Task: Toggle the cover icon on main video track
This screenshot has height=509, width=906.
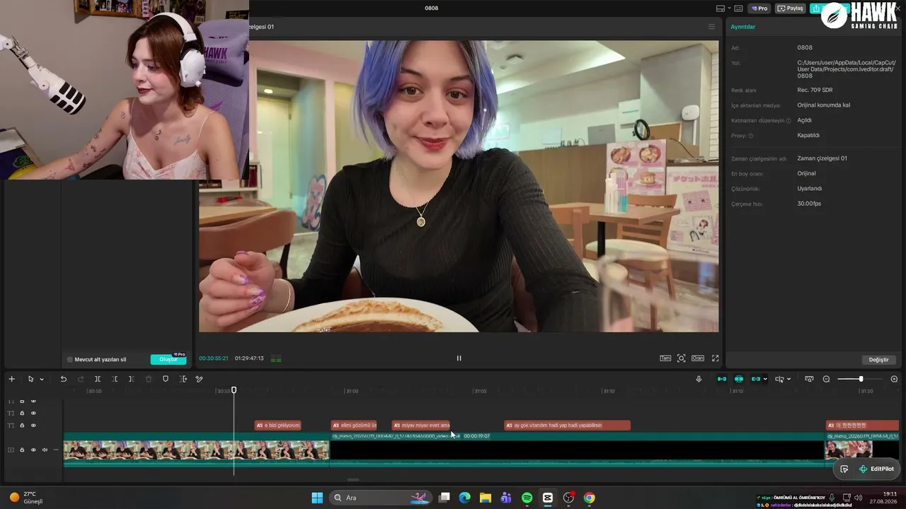Action: tap(11, 450)
